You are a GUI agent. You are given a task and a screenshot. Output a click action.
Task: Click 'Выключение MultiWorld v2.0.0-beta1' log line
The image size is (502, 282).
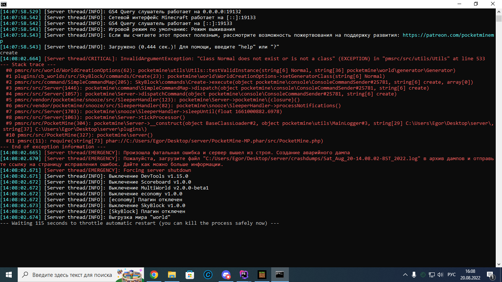[x=104, y=188]
